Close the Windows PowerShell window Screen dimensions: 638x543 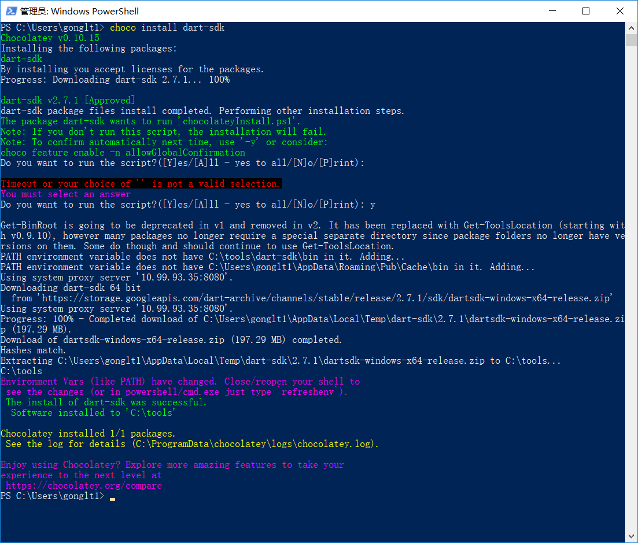click(619, 11)
